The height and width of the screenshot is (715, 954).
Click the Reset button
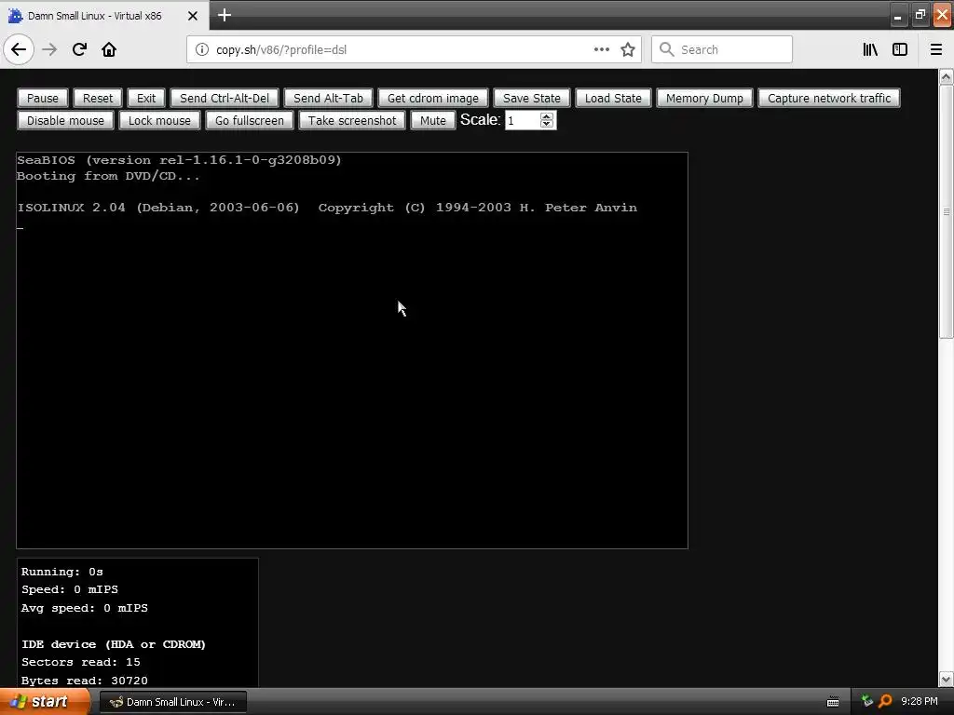point(98,98)
